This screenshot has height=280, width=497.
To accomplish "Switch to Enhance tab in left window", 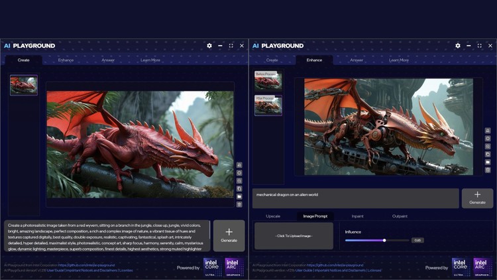I will pos(66,60).
